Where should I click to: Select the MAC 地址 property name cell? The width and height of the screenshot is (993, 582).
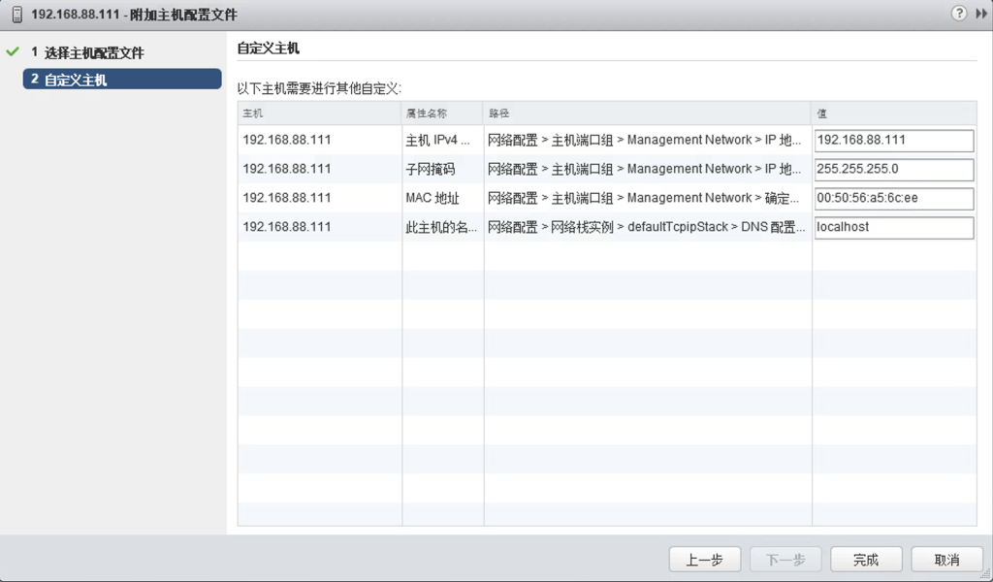[442, 198]
